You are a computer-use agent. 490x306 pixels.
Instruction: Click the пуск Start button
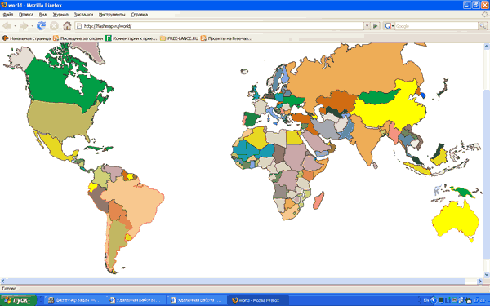[x=18, y=300]
